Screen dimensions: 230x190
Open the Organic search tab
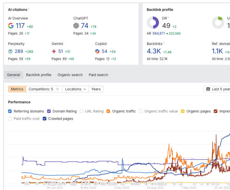point(70,75)
